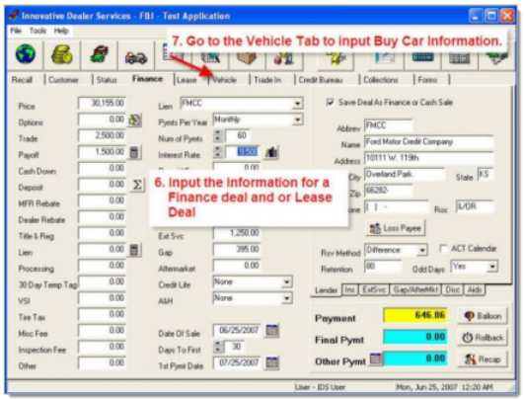Screen dimensions: 524x399
Task: Select the Disc sub-tab
Action: pyautogui.click(x=453, y=289)
